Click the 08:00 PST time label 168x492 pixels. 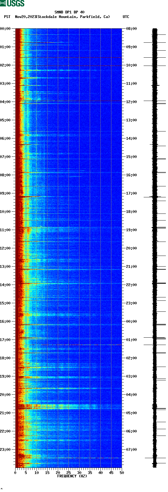(x=5, y=175)
